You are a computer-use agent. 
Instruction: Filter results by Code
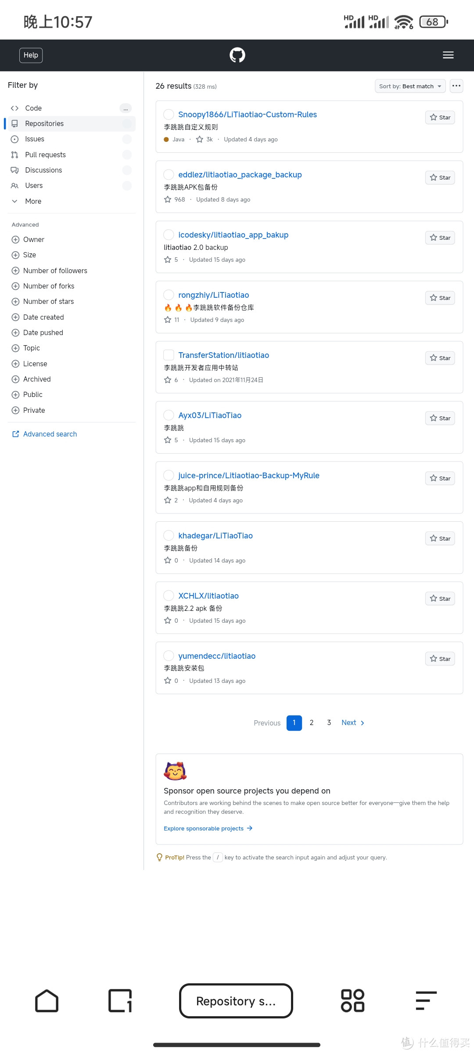(72, 108)
